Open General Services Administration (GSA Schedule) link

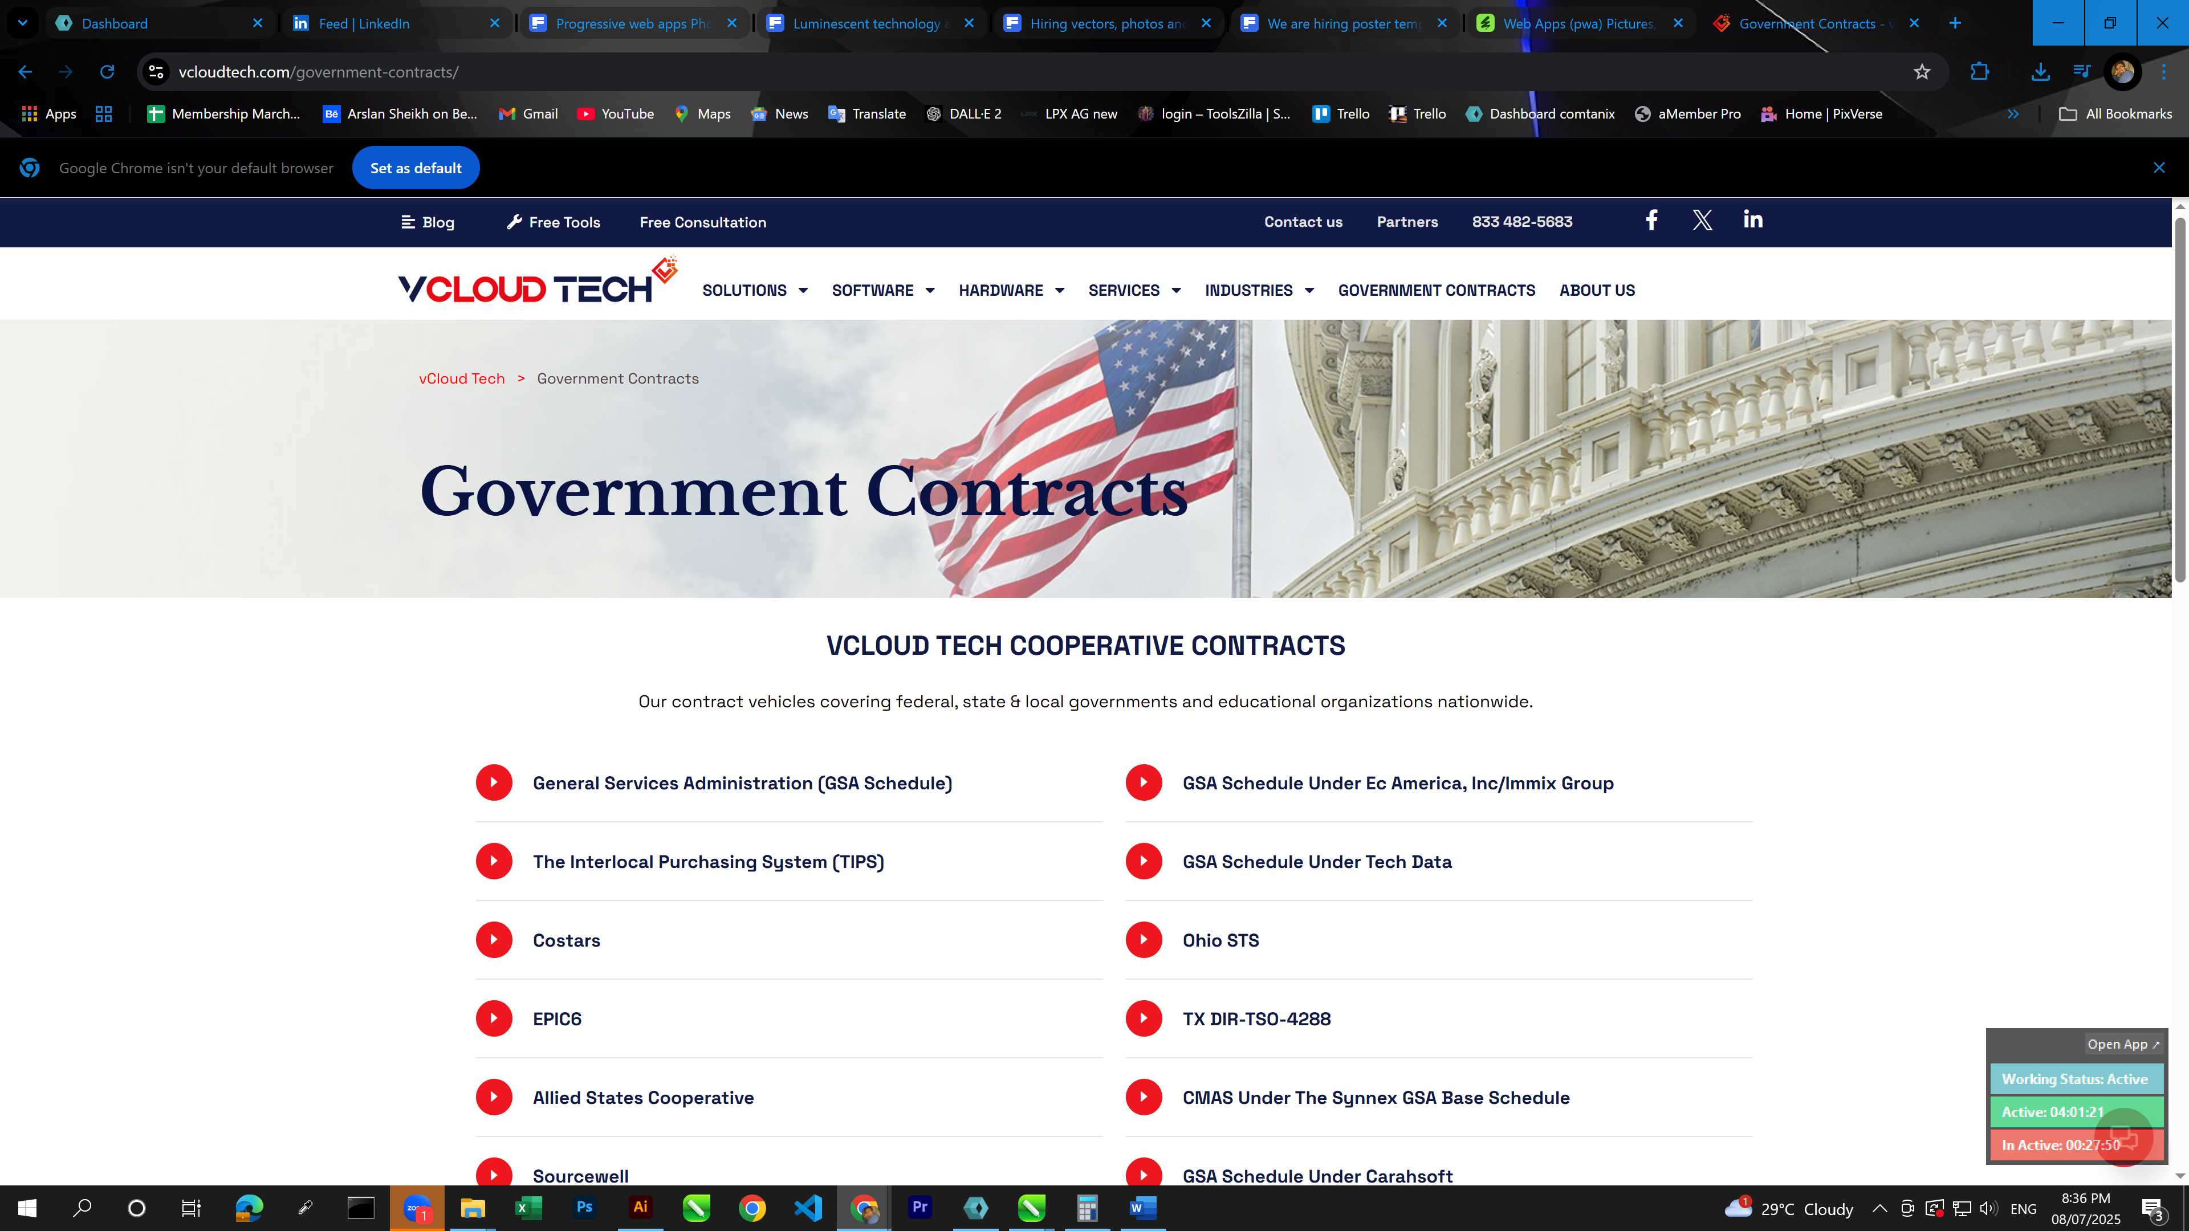click(x=742, y=783)
